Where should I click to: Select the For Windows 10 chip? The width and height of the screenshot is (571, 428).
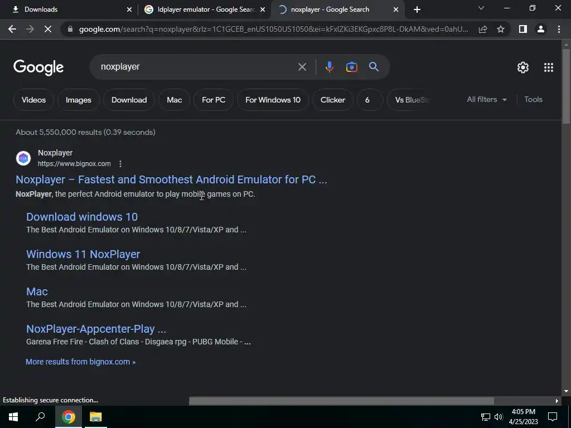tap(273, 100)
